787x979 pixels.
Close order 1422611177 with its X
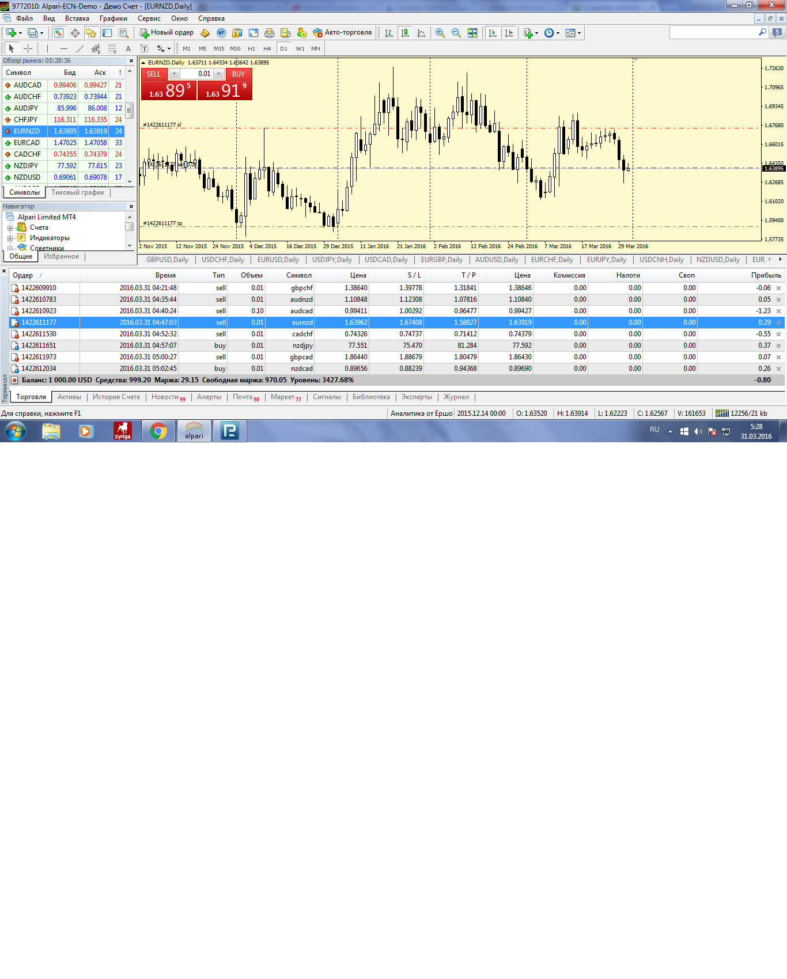[779, 323]
